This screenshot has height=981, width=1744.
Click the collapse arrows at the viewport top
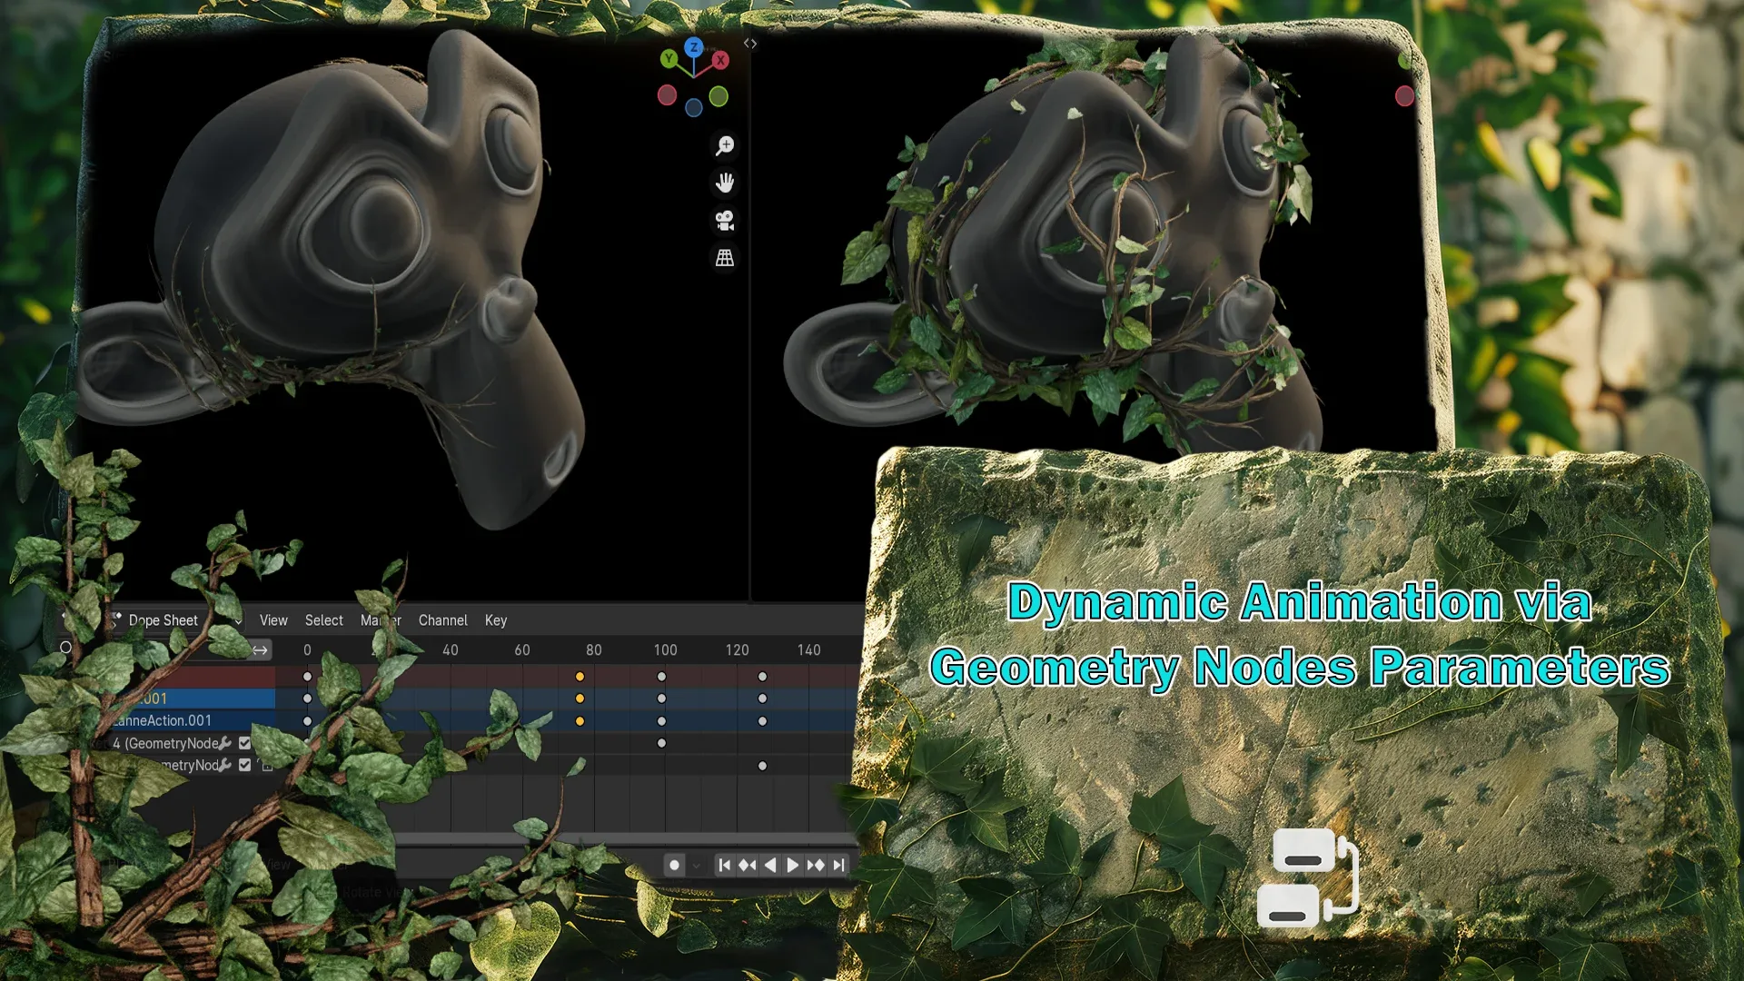pyautogui.click(x=751, y=43)
